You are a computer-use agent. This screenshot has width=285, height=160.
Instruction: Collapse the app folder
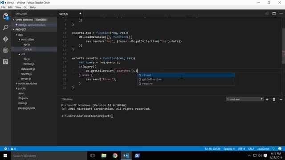[16, 35]
